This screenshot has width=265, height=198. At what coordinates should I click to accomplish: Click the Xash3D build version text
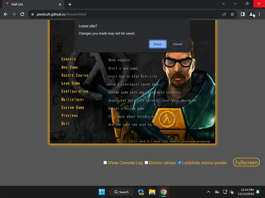[164, 142]
